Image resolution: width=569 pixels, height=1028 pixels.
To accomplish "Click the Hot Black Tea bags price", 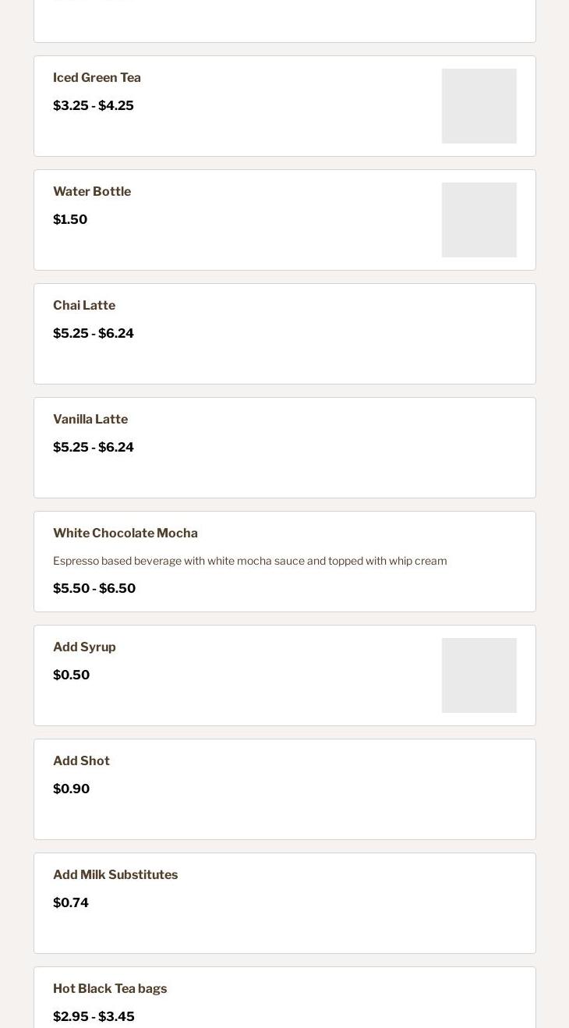I will 94,1017.
